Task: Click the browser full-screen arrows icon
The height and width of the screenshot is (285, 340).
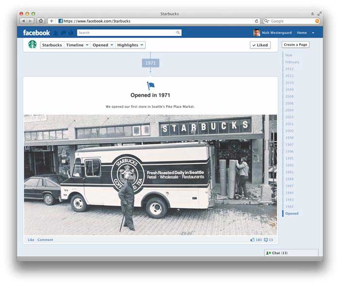Action: coord(319,14)
